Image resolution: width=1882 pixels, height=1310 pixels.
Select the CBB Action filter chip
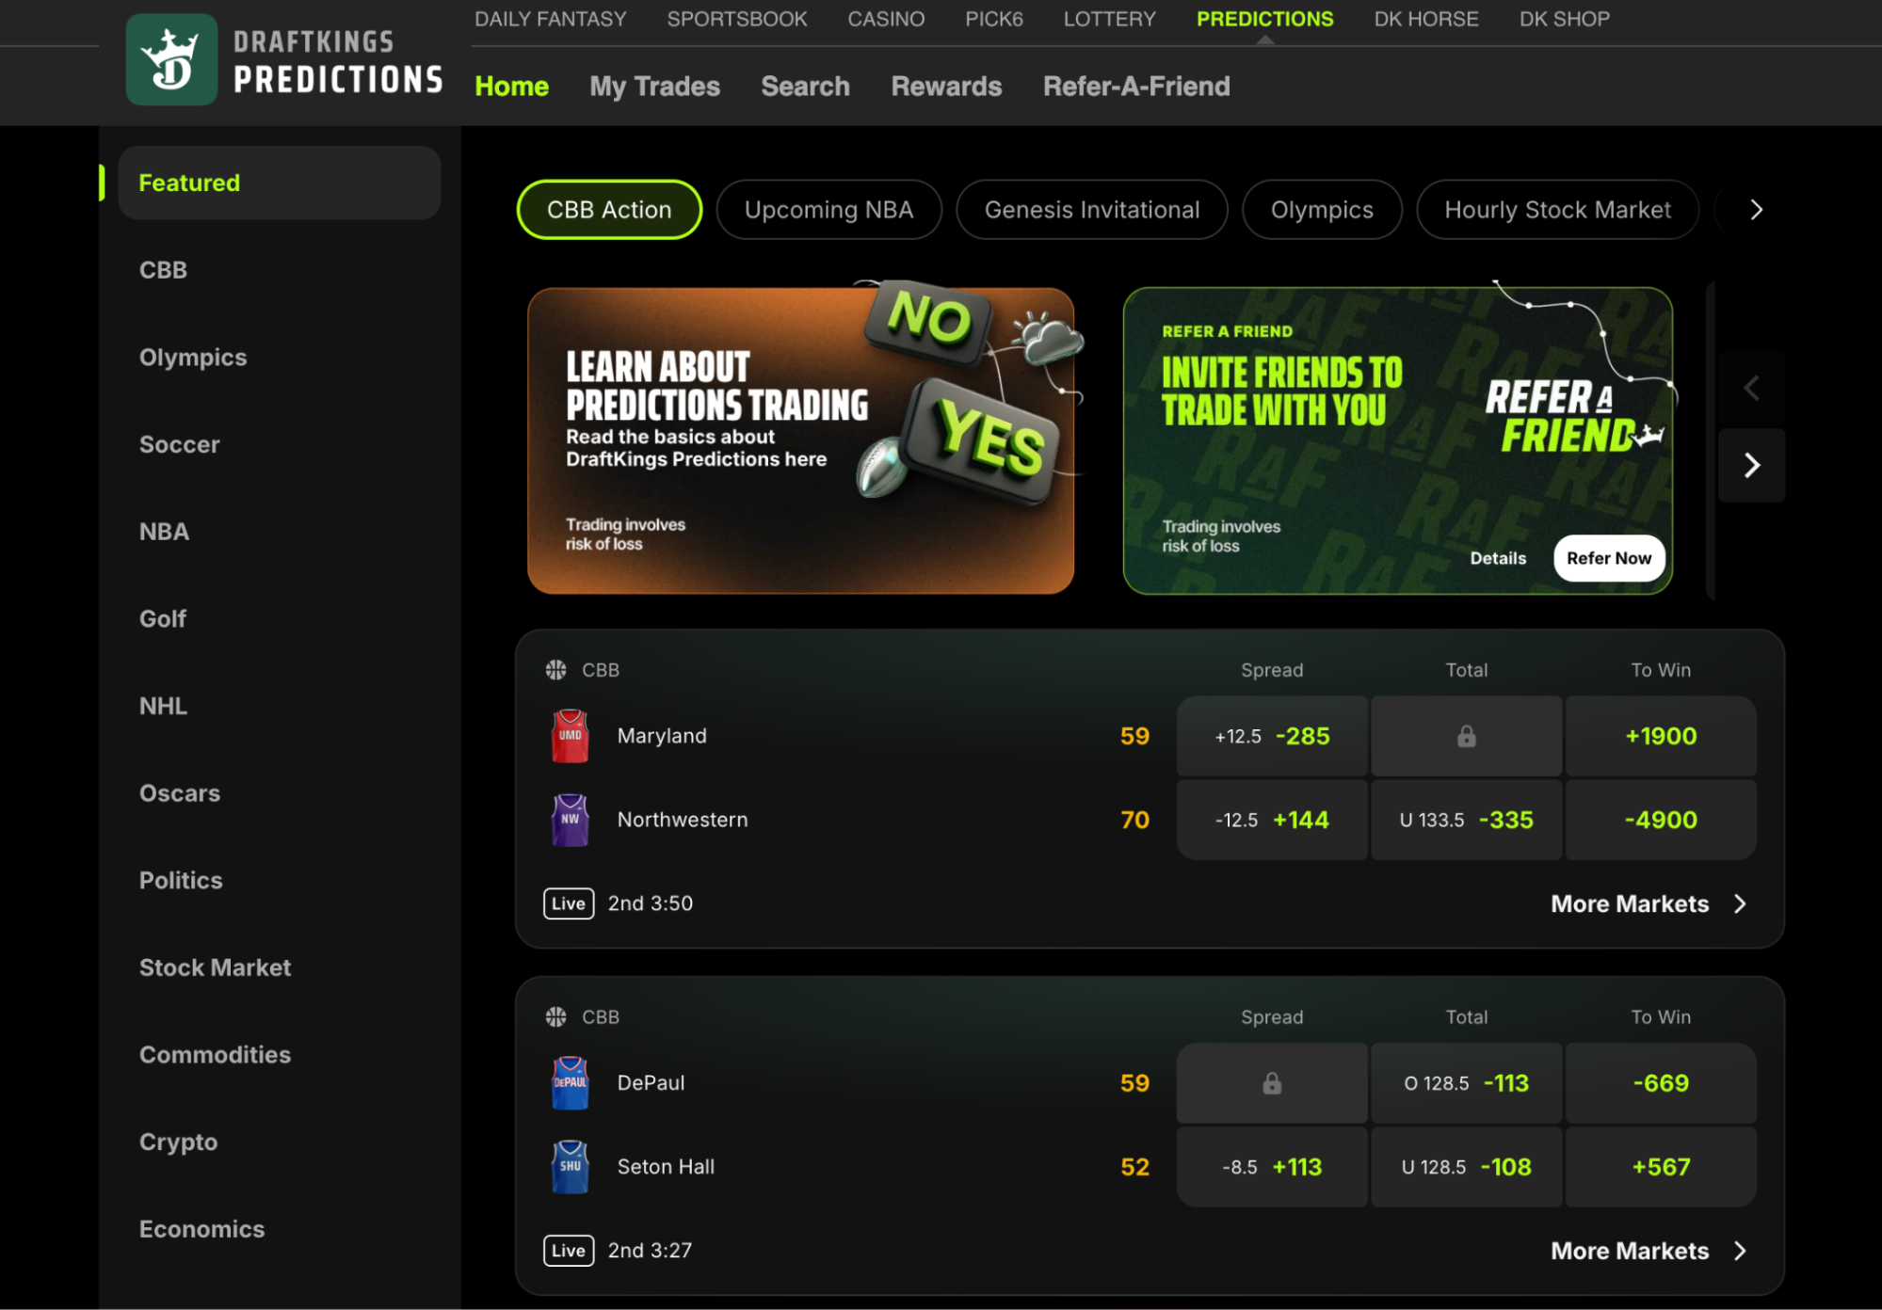click(x=609, y=210)
